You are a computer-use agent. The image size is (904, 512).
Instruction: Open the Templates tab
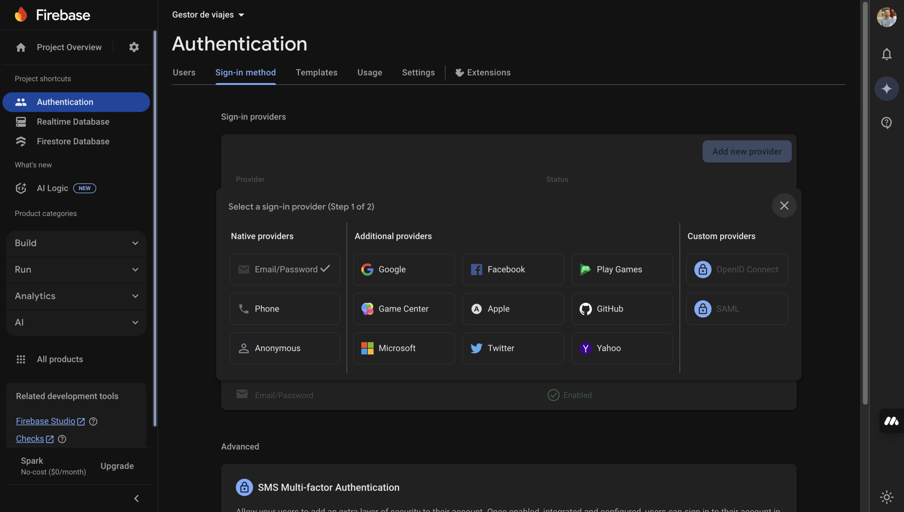click(x=316, y=72)
